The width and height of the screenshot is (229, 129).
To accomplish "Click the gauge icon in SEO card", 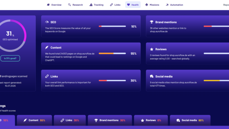I will pos(47,22).
